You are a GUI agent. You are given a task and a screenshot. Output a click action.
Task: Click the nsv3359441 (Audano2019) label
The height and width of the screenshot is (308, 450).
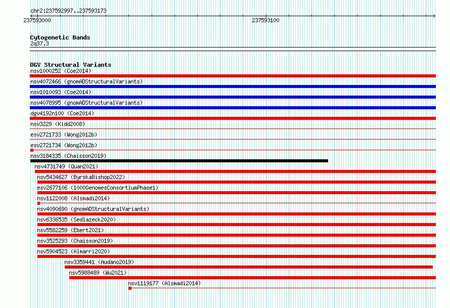point(99,262)
